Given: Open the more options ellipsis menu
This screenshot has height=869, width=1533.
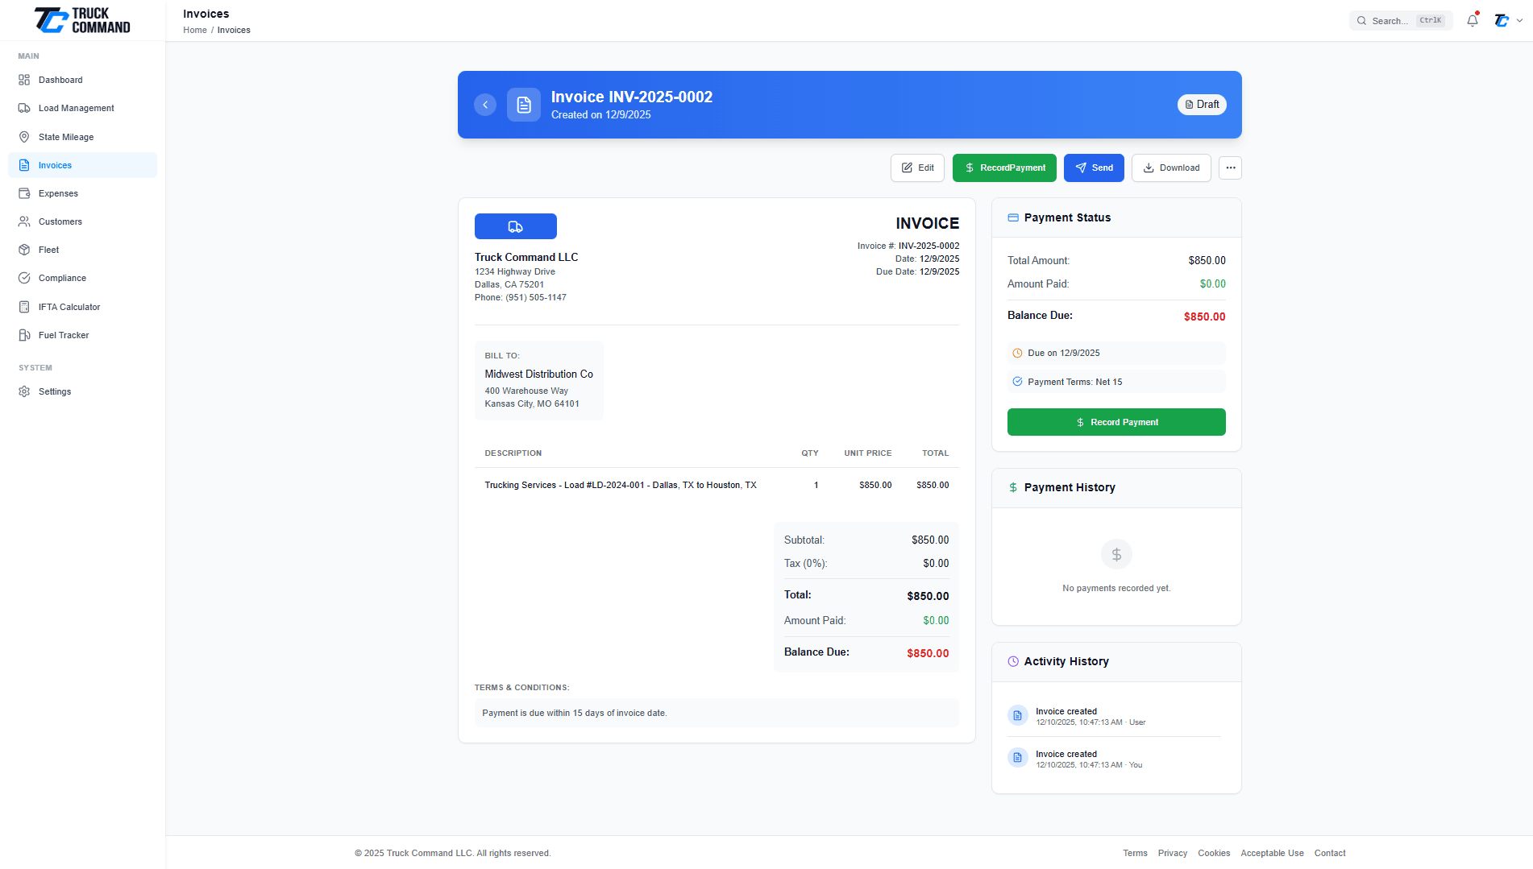Looking at the screenshot, I should pyautogui.click(x=1230, y=168).
